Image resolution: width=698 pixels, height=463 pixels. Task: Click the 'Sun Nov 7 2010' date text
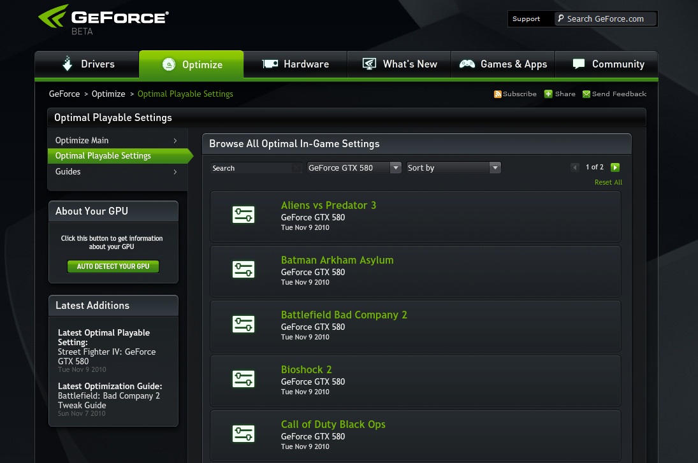click(x=82, y=413)
